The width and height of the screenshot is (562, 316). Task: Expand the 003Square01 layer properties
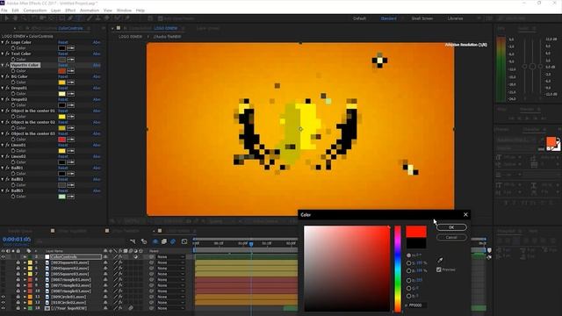click(x=25, y=262)
